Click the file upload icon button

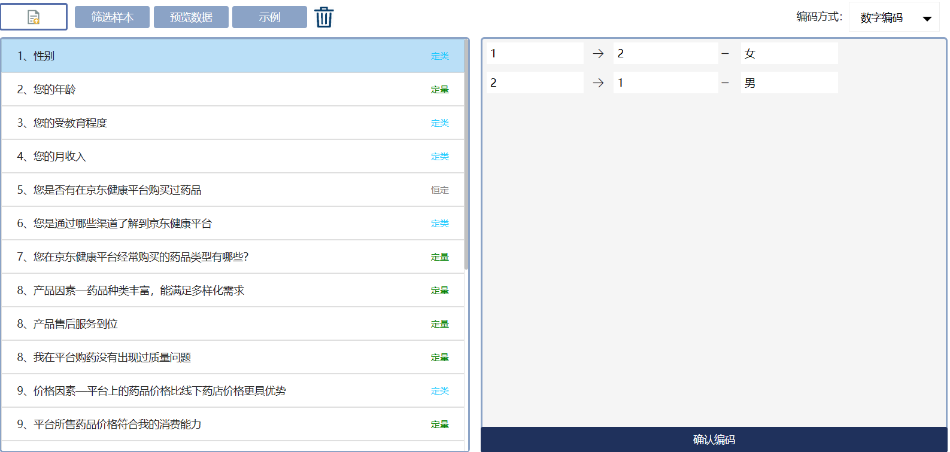click(x=34, y=17)
